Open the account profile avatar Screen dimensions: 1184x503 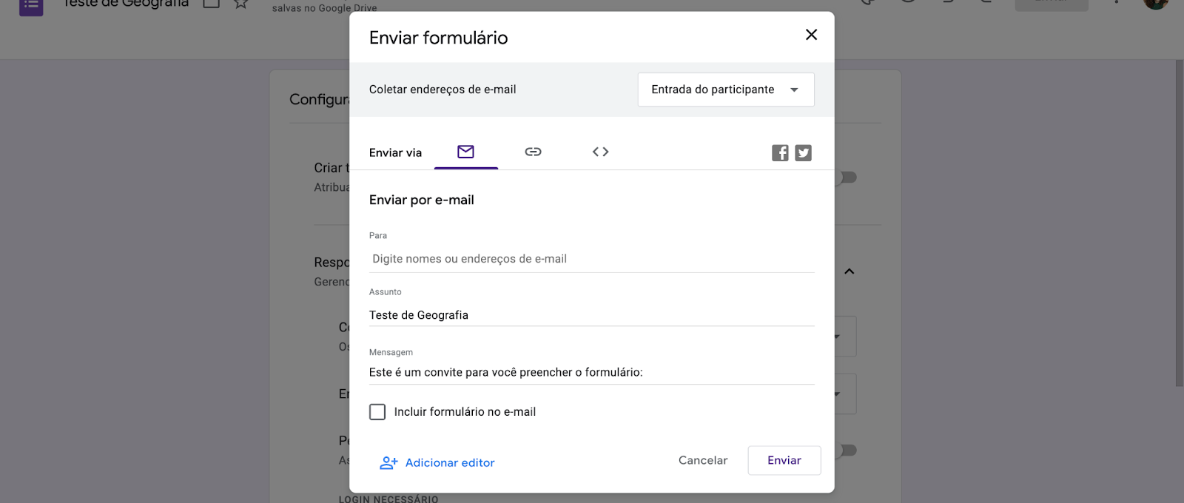point(1155,3)
